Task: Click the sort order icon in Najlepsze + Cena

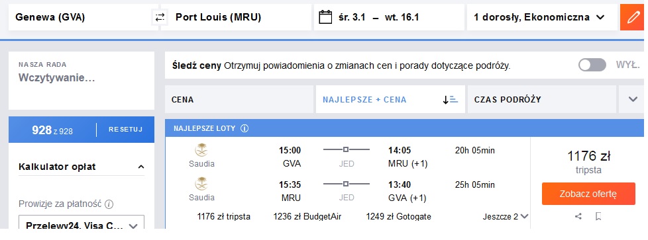Action: [450, 100]
